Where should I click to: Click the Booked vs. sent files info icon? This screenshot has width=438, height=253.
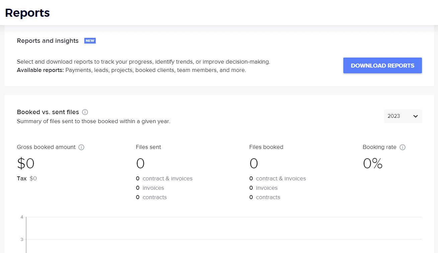pyautogui.click(x=85, y=112)
